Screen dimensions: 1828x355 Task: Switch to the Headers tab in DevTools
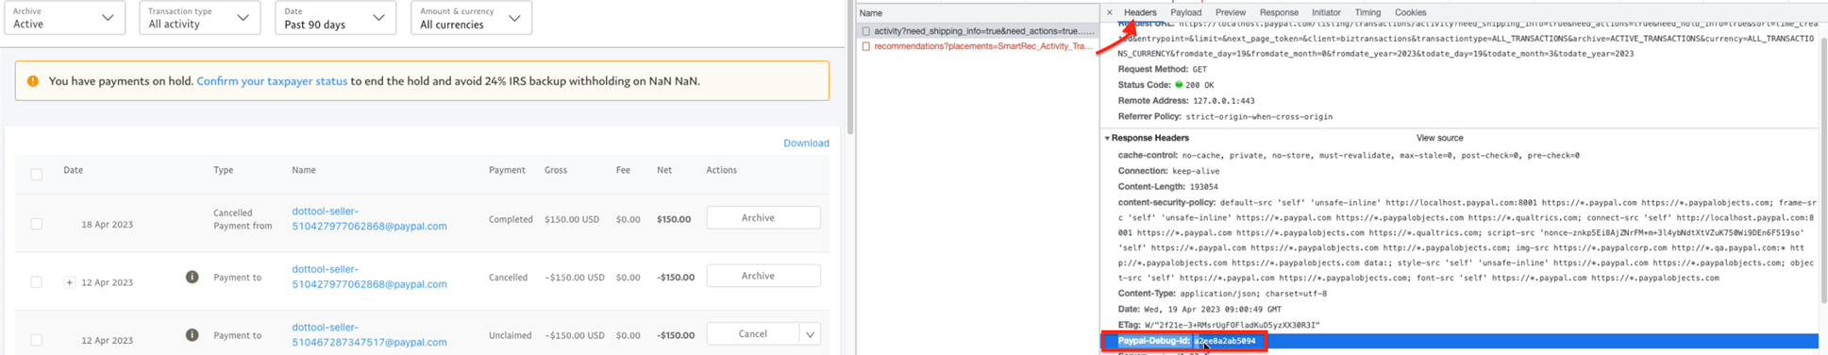click(x=1140, y=12)
